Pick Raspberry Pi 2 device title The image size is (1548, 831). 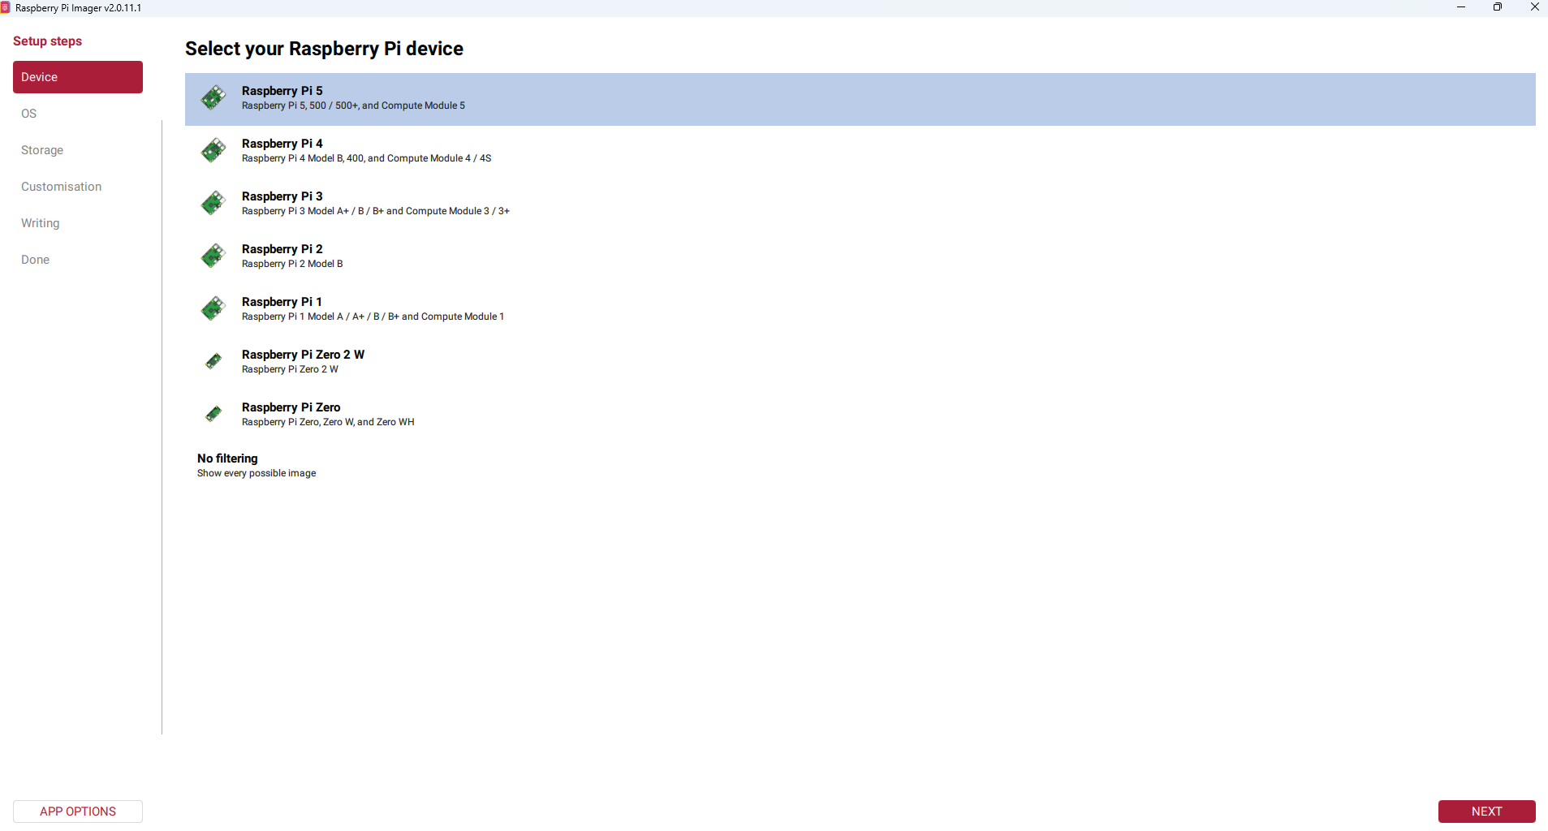282,249
